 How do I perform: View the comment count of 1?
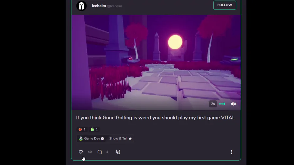point(107,152)
